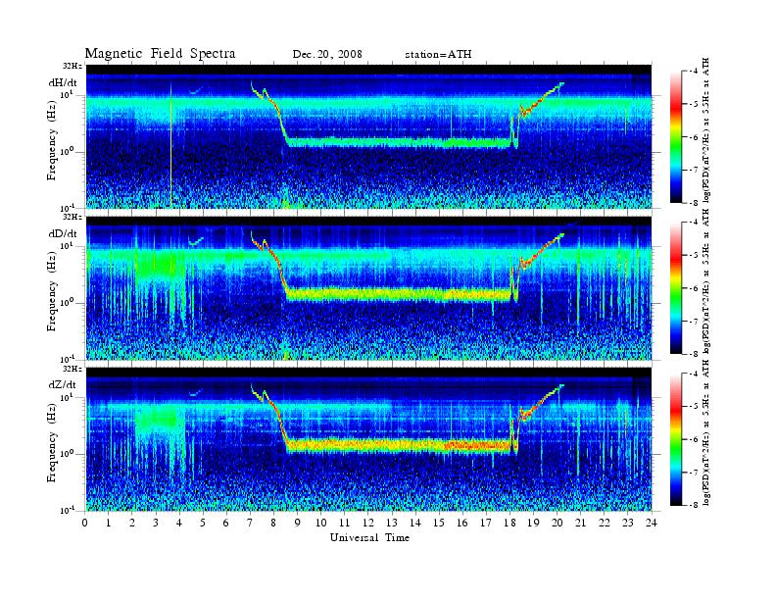The image size is (776, 600).
Task: Click the "station=ATH" label
Action: point(438,54)
